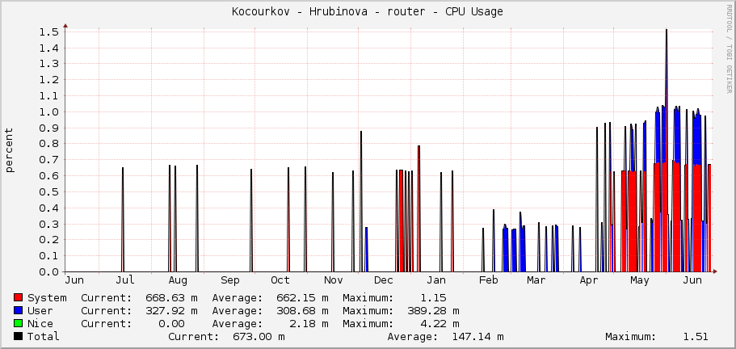Click the 'Apr' x-axis month label
The height and width of the screenshot is (349, 736).
pos(589,280)
